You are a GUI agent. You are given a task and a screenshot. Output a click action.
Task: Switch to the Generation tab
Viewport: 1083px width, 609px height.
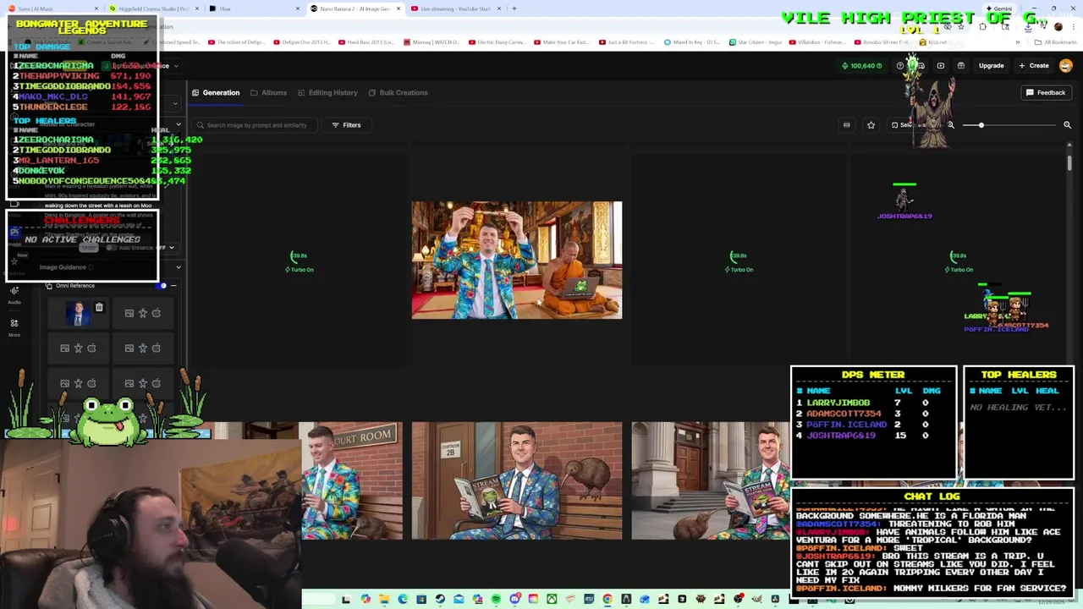tap(216, 92)
